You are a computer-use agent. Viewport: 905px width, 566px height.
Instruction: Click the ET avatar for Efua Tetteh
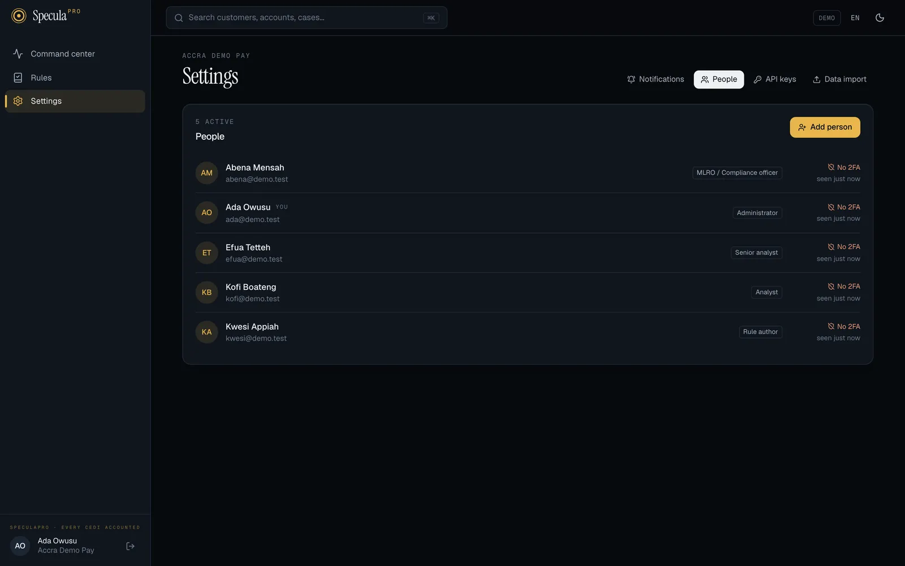pos(206,253)
